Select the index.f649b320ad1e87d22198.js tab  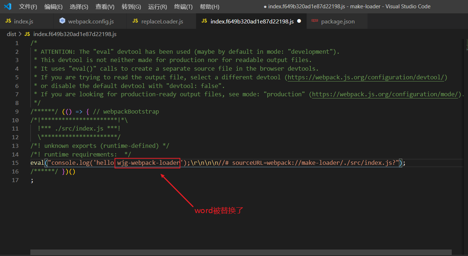tap(251, 21)
